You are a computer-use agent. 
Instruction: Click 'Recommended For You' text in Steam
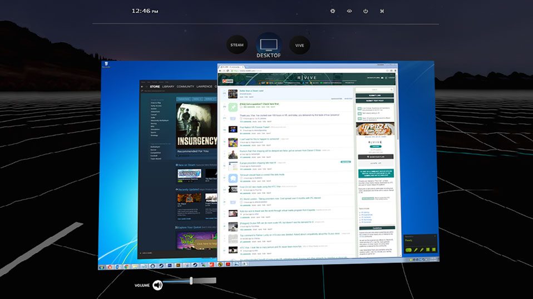point(193,151)
